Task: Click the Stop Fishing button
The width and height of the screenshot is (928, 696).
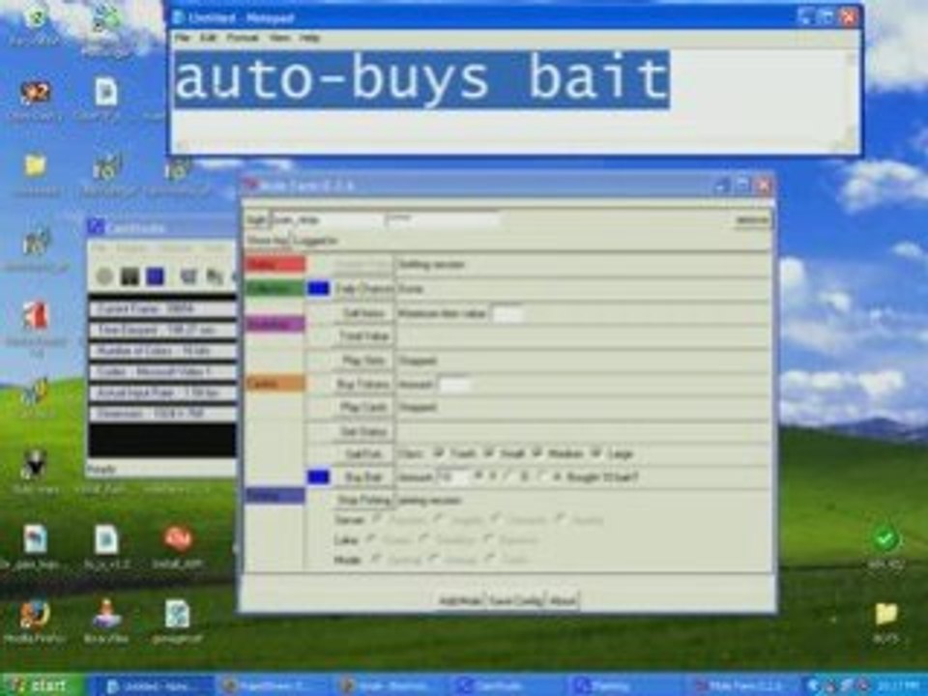Action: 362,500
